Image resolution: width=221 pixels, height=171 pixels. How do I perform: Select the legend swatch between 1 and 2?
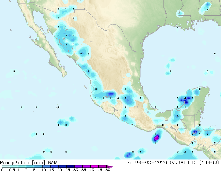coord(22,166)
